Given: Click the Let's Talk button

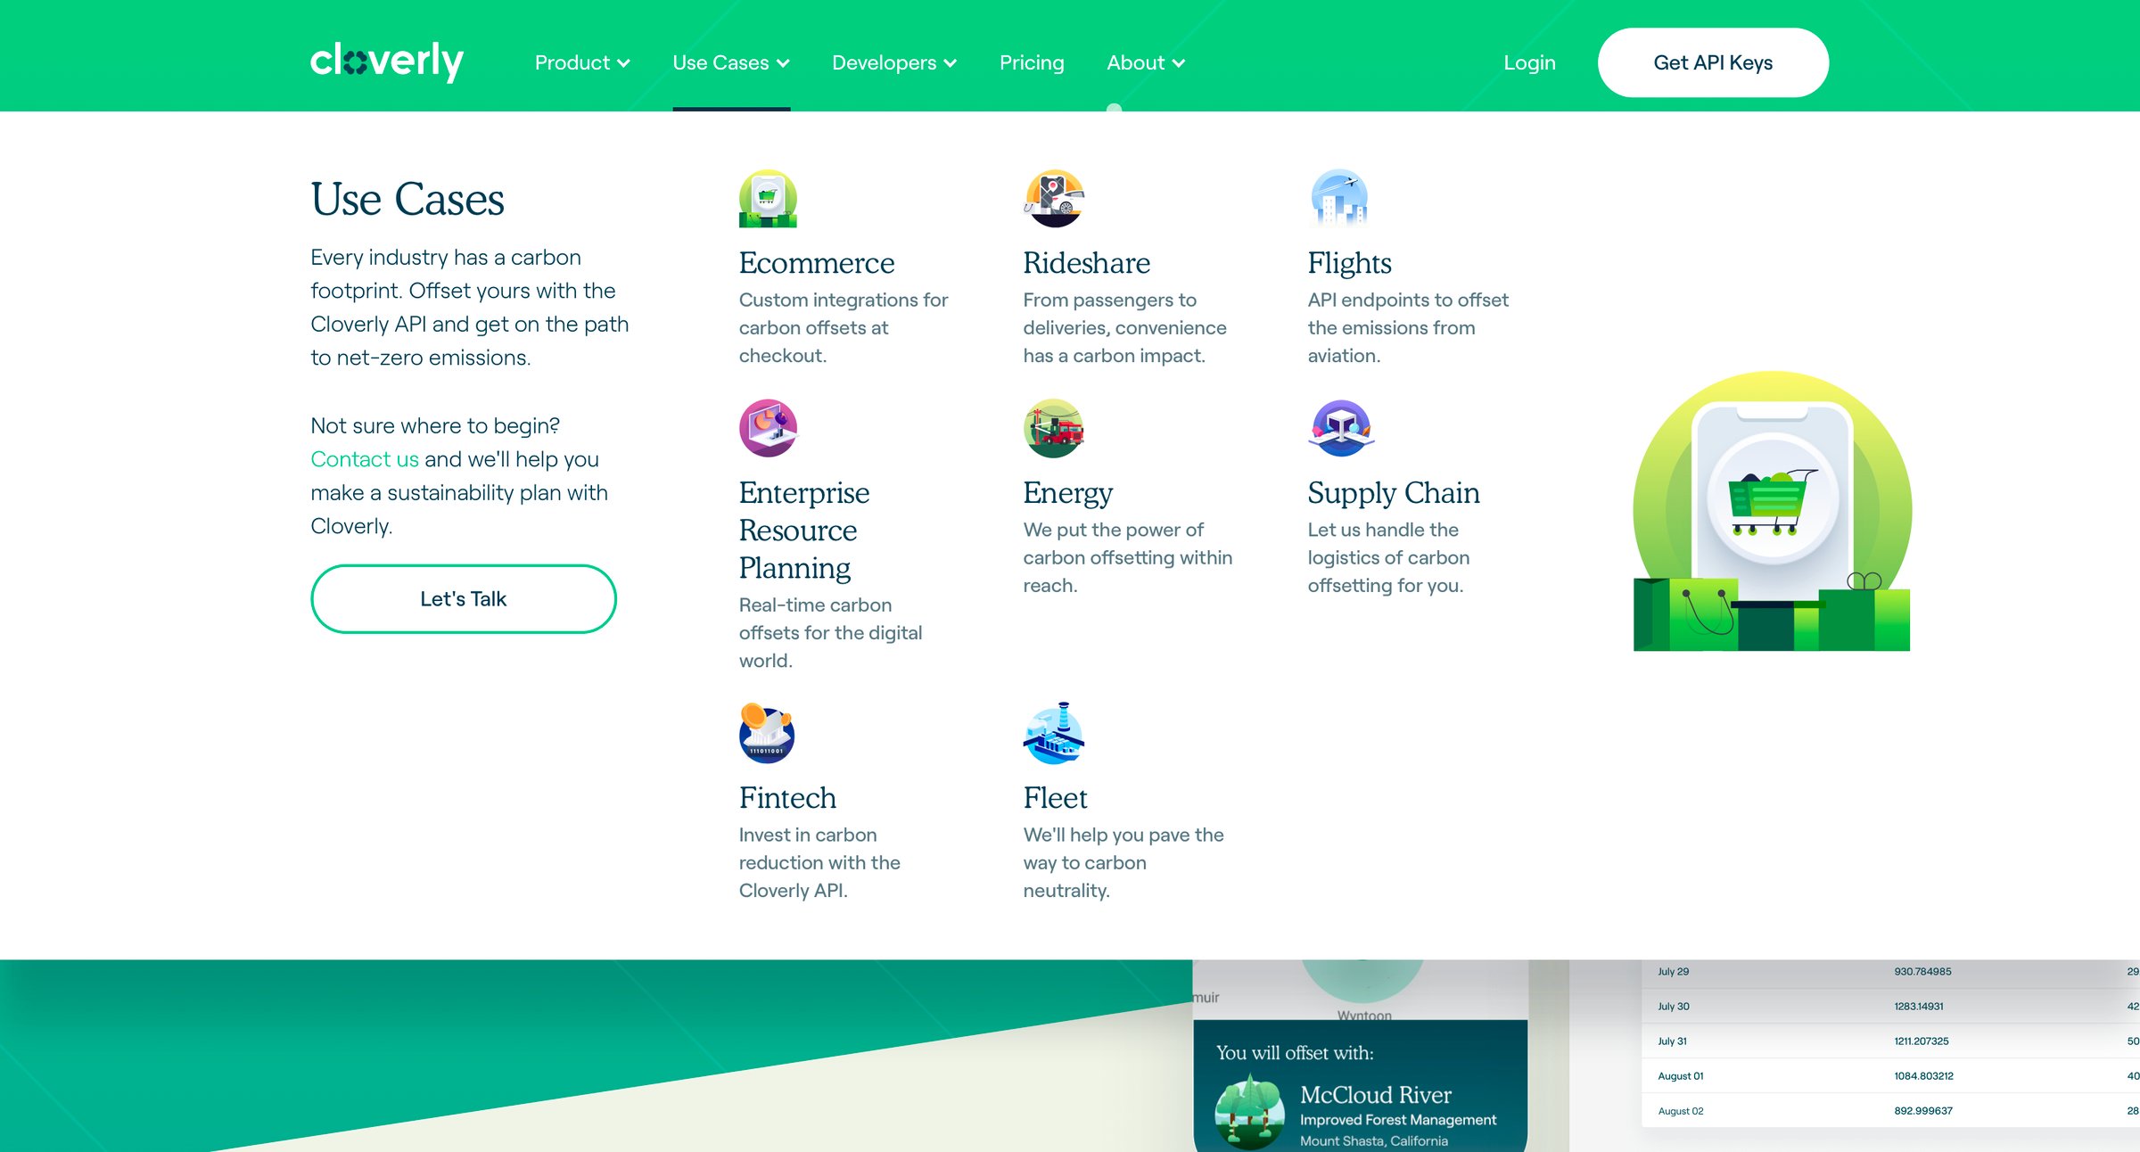Looking at the screenshot, I should (464, 599).
